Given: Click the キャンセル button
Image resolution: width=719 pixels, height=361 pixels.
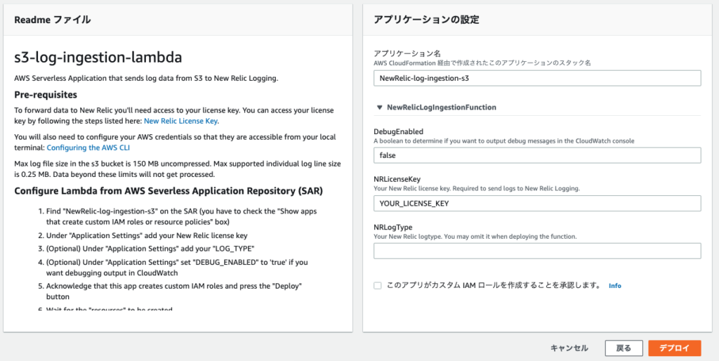Looking at the screenshot, I should (x=569, y=348).
